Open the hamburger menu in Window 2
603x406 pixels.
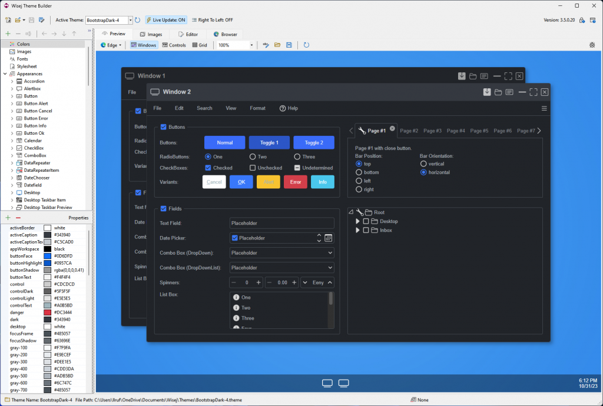click(x=544, y=108)
